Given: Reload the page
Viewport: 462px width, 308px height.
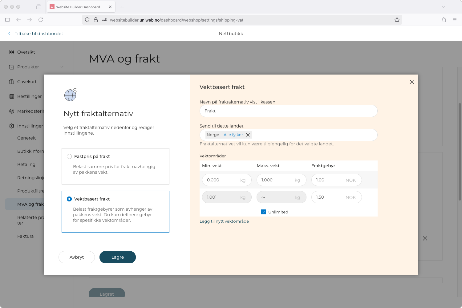Looking at the screenshot, I should click(41, 20).
